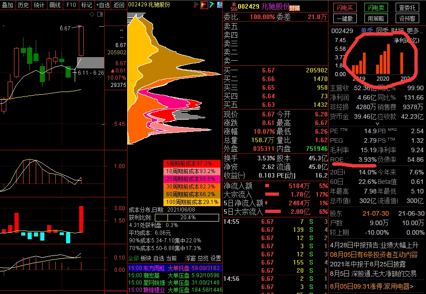Click the 100周期前成本 yellow legend swatch
This screenshot has width=426, height=294.
coord(192,202)
